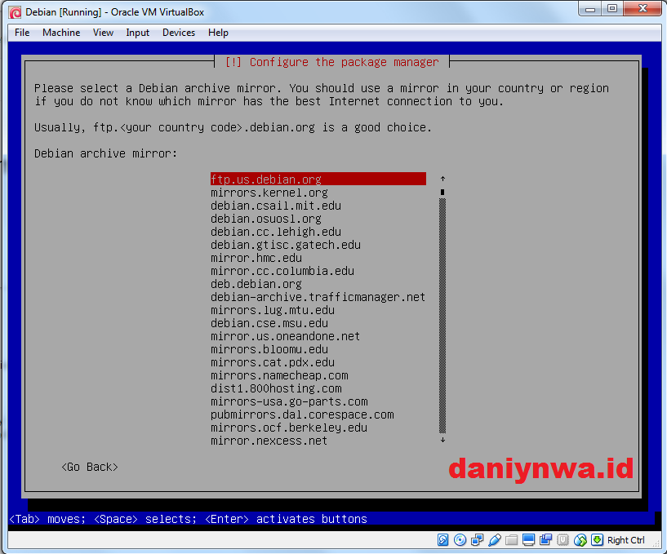This screenshot has width=667, height=554.
Task: Click the display status icon
Action: pos(528,540)
